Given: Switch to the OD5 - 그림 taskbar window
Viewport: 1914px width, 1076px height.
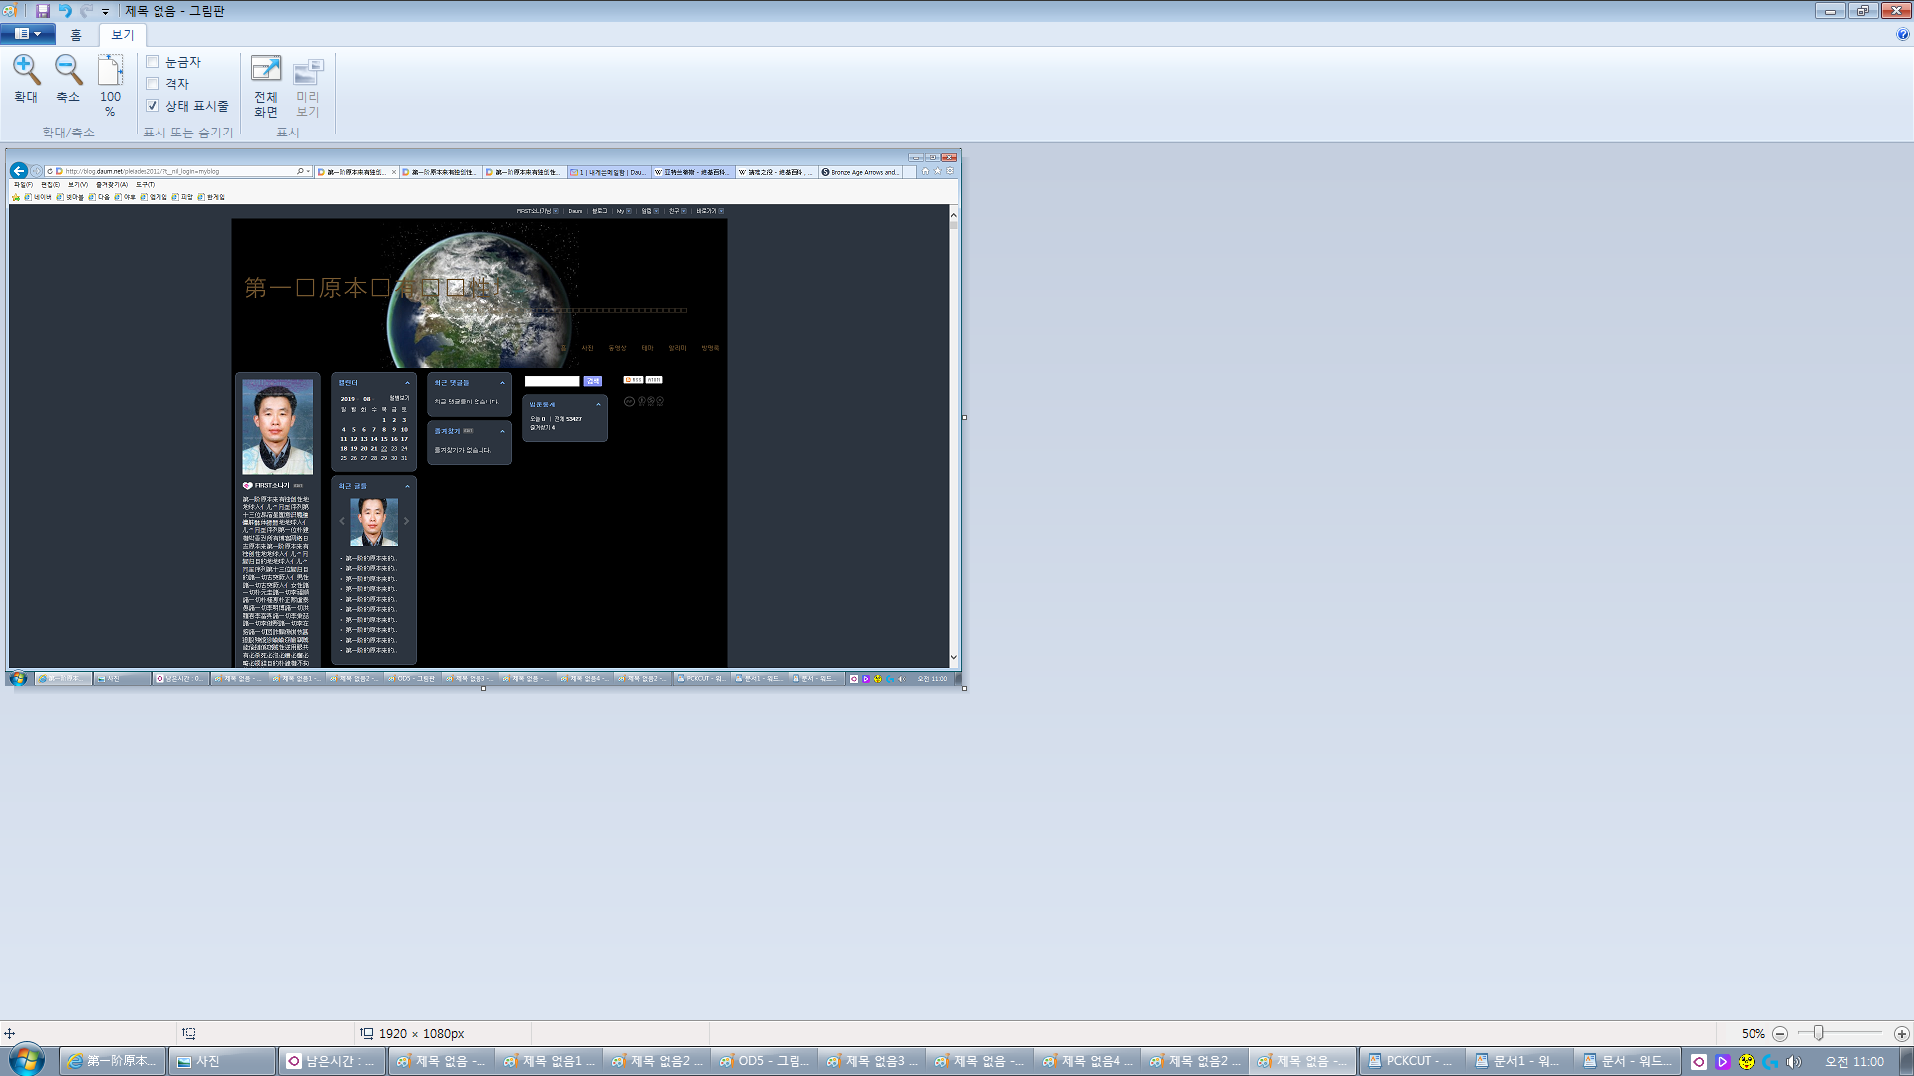Looking at the screenshot, I should 765,1062.
